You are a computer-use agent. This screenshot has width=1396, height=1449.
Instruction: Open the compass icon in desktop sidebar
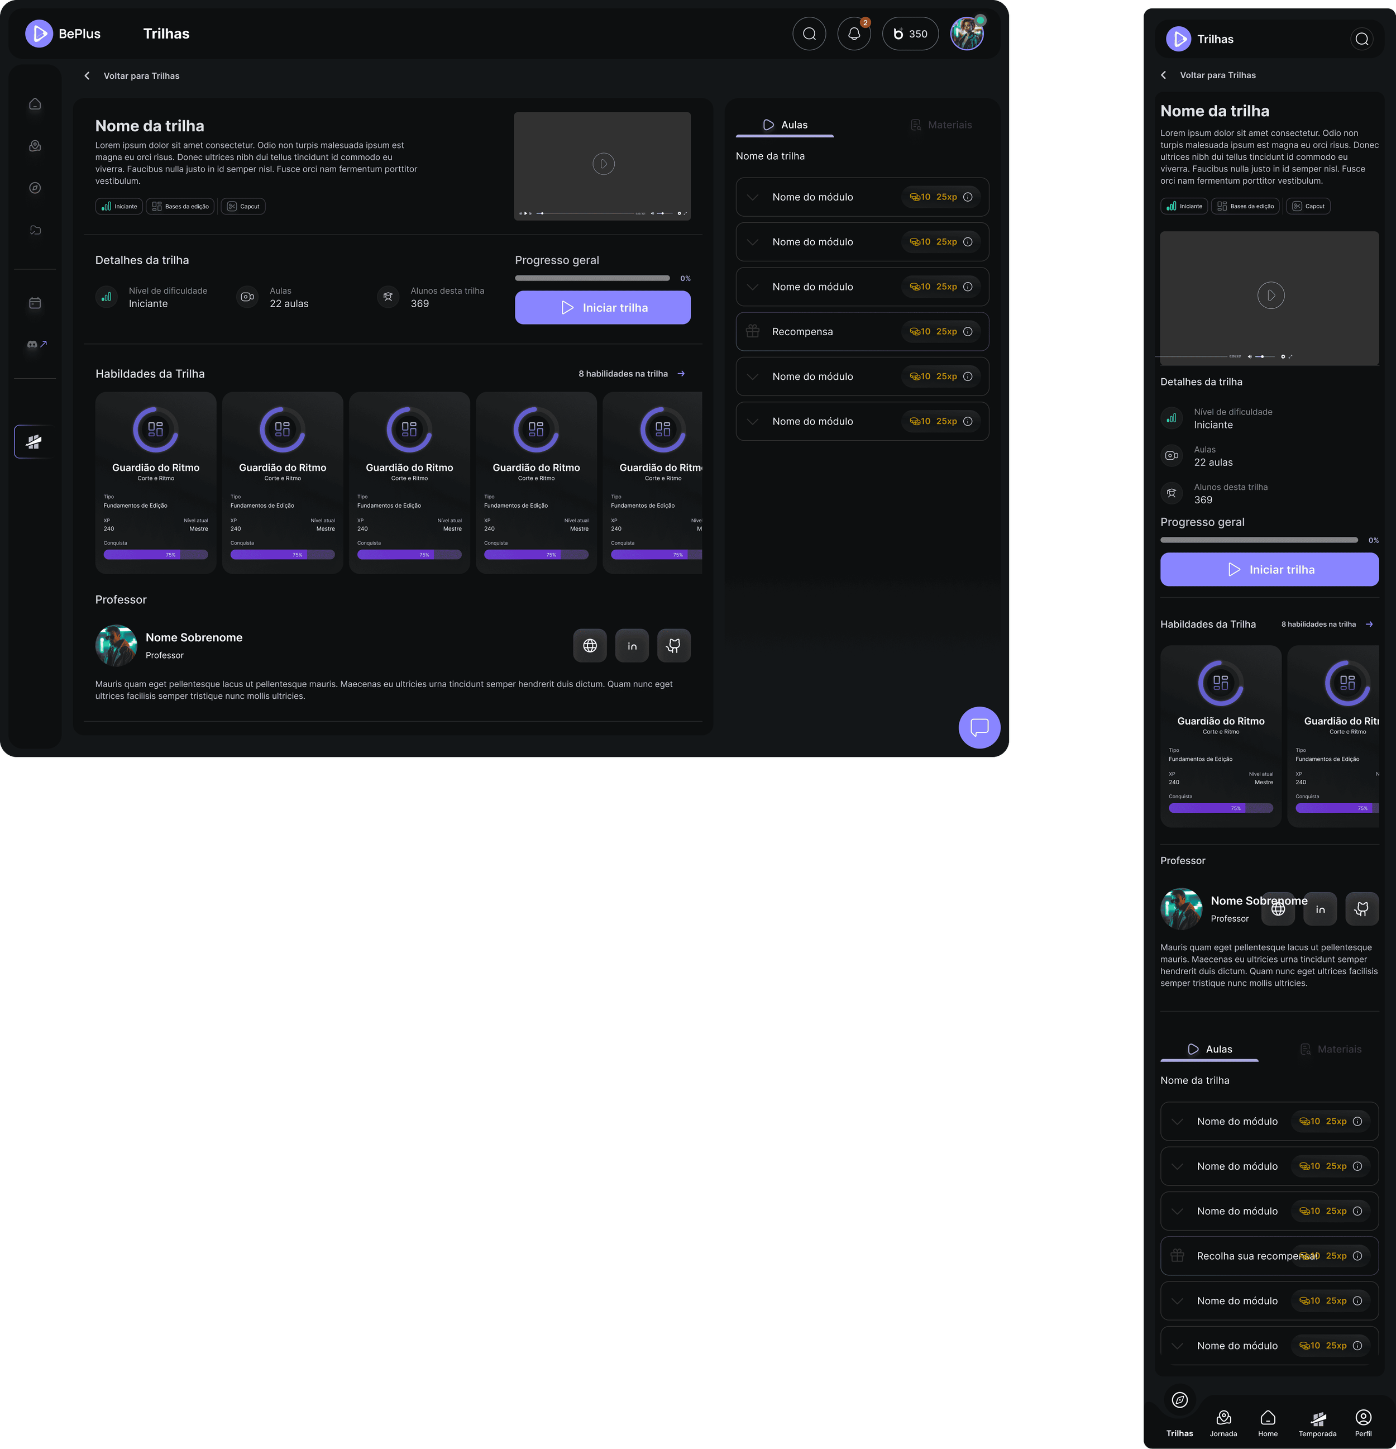pos(35,188)
